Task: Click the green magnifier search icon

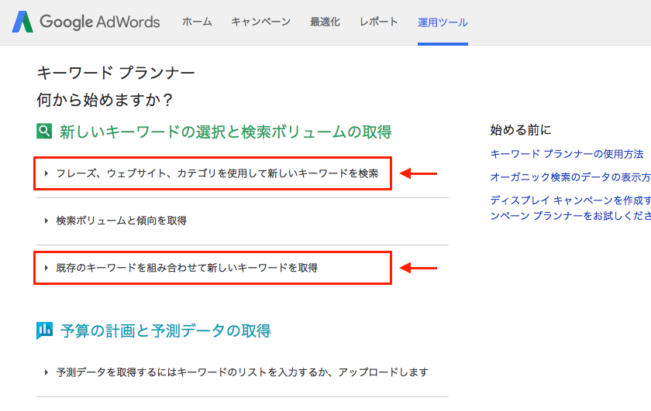Action: (44, 131)
